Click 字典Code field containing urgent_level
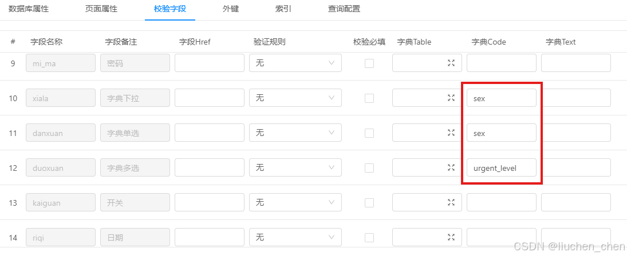 click(x=502, y=167)
